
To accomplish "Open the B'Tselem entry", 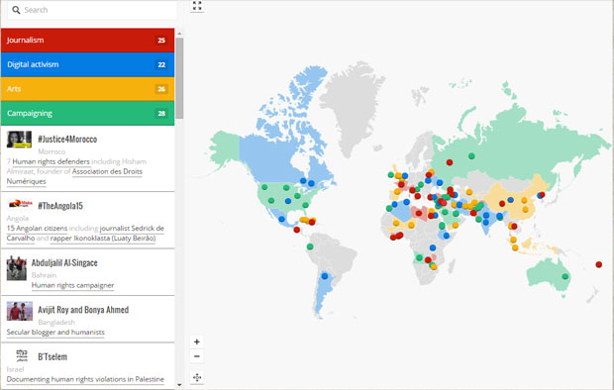I will click(88, 366).
